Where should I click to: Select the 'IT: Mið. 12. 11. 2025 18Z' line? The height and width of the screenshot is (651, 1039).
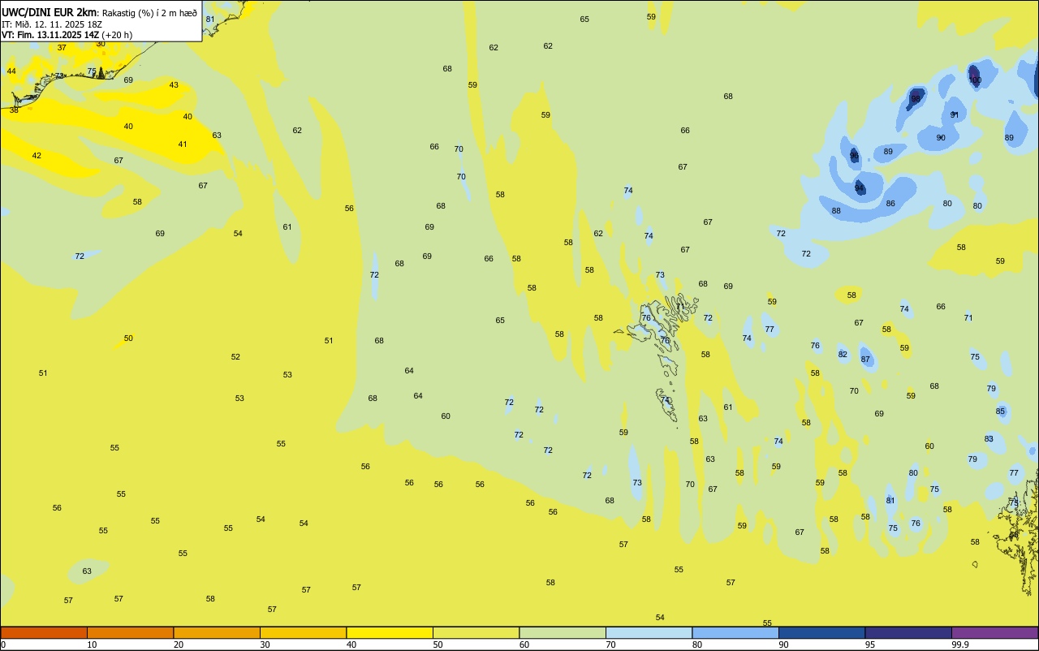coord(52,24)
